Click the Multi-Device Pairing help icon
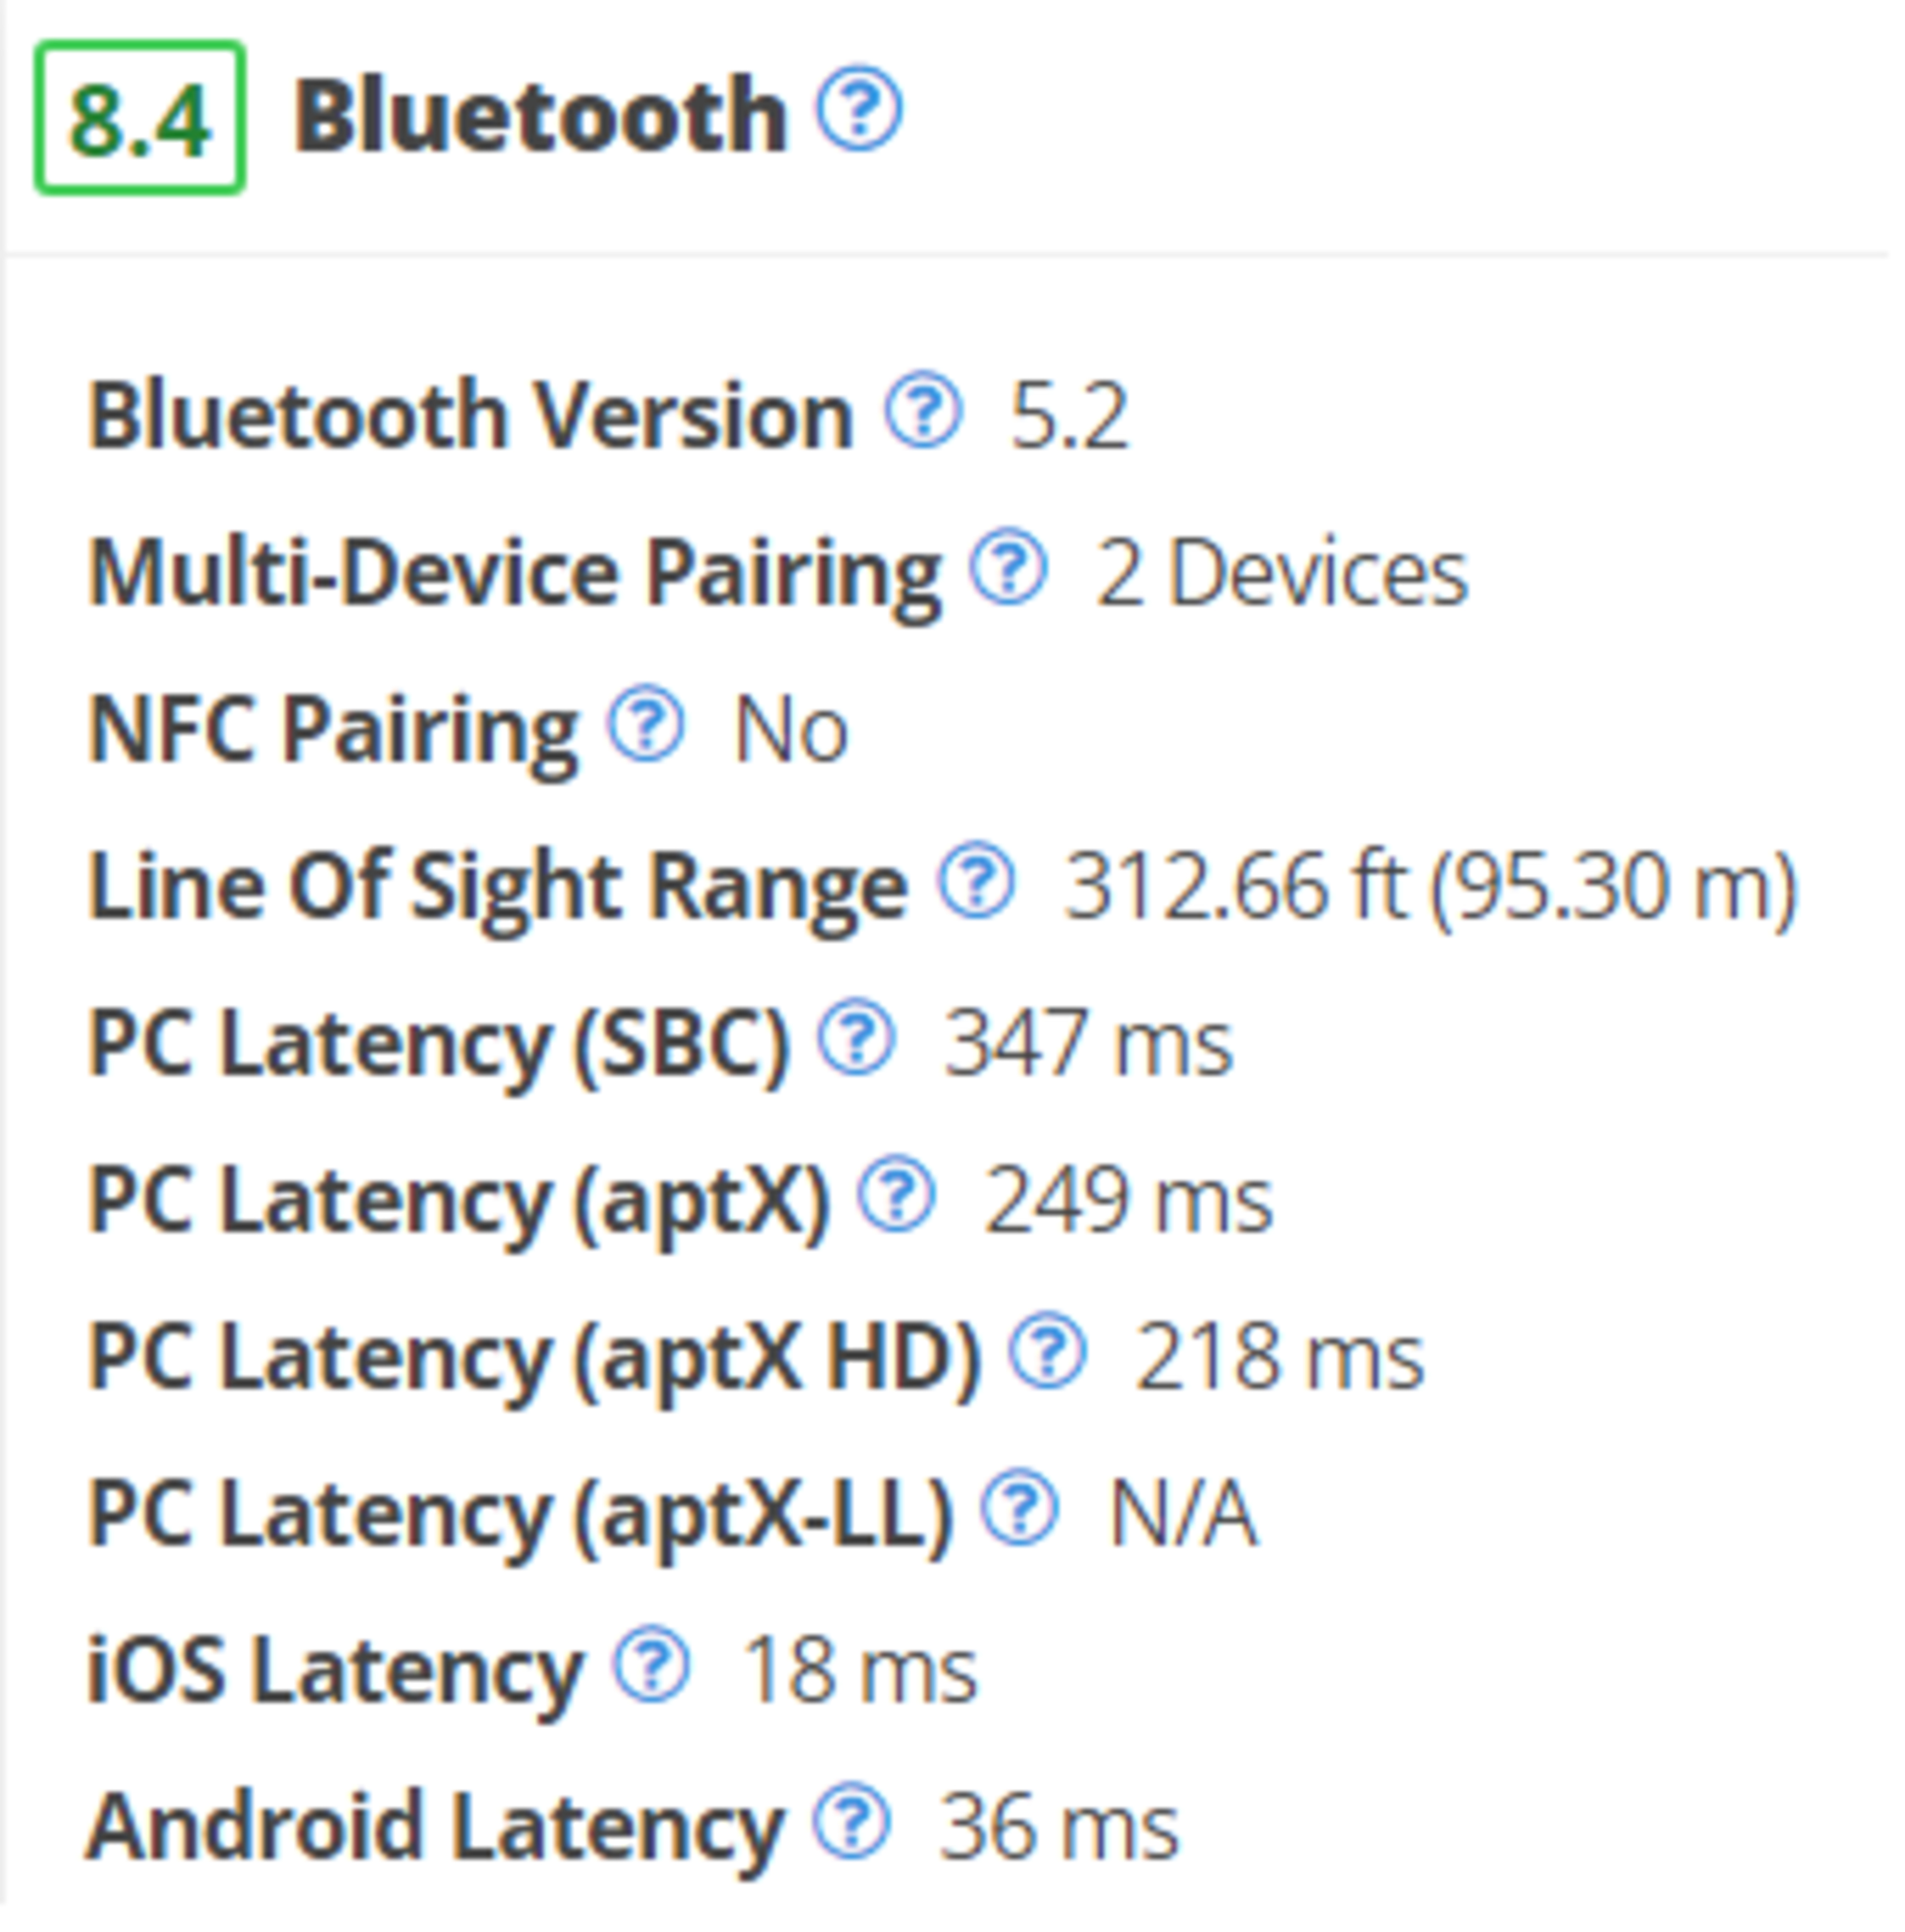Viewport: 1905px width, 1932px height. 1009,567
